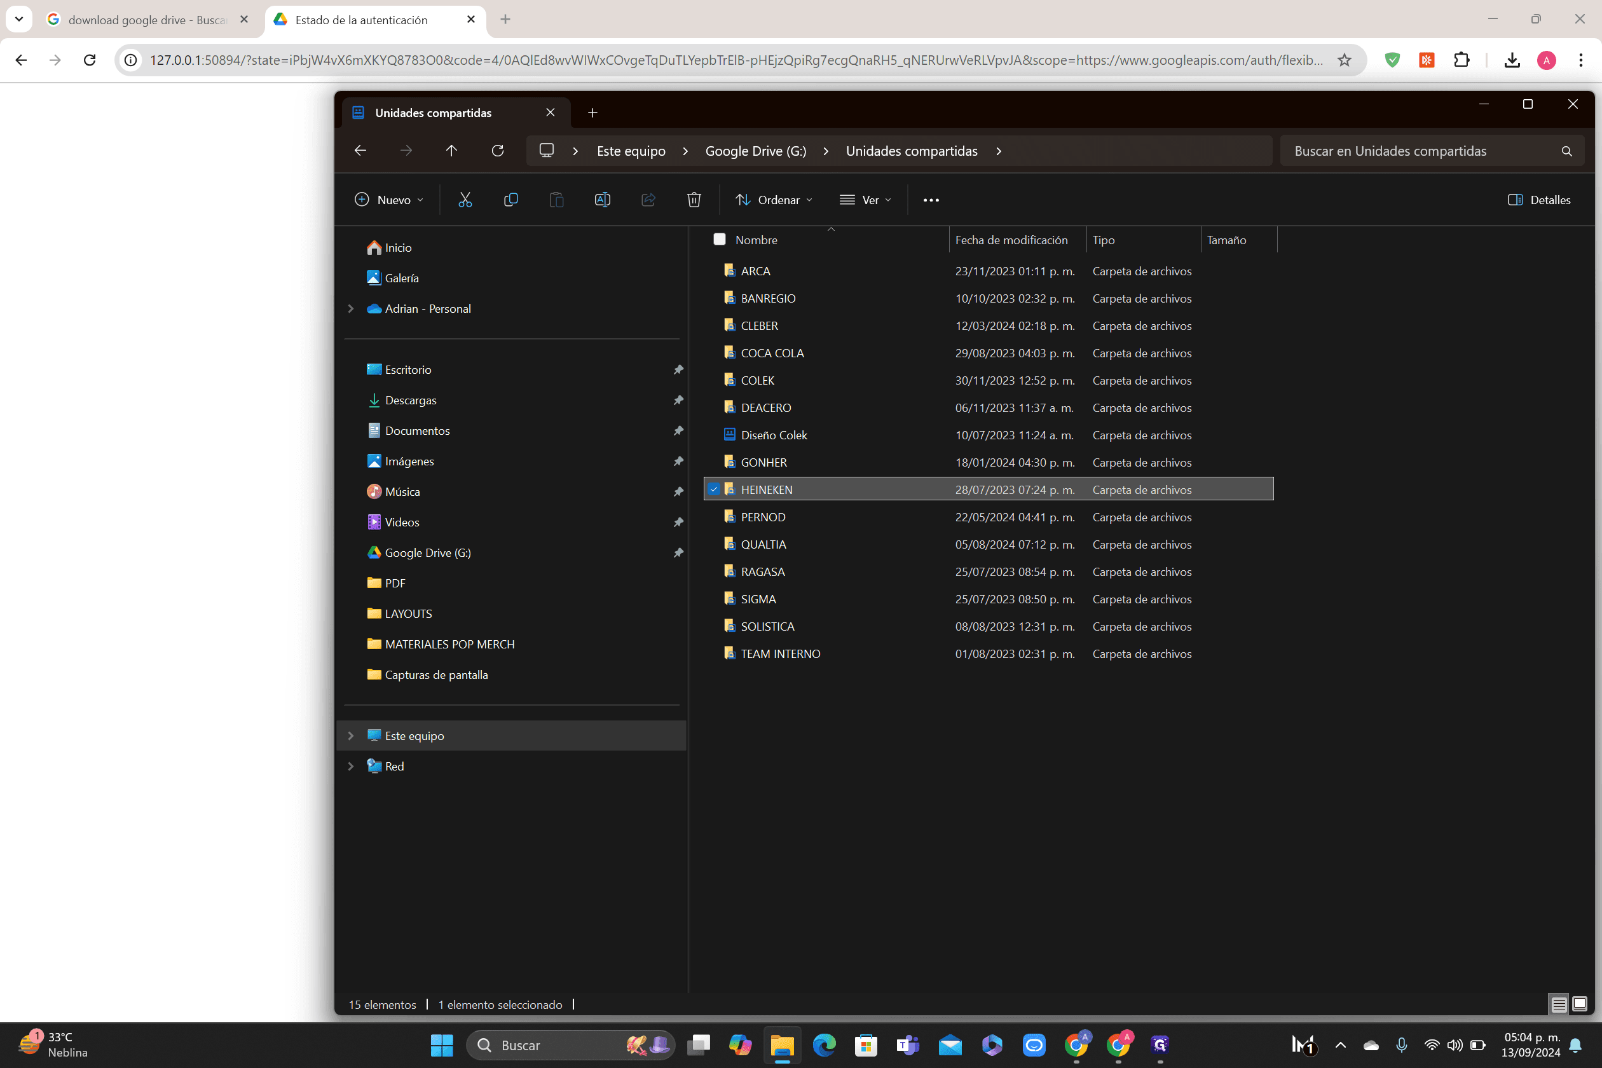Switch to details list view icon in status bar
This screenshot has width=1602, height=1068.
point(1558,1004)
